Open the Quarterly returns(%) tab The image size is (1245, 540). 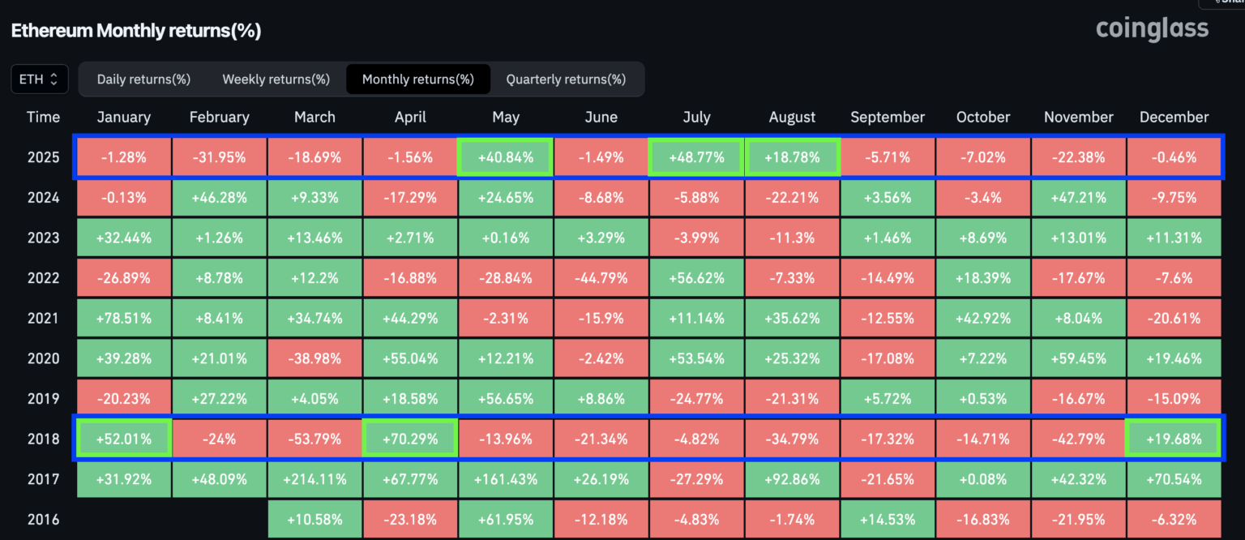tap(567, 79)
